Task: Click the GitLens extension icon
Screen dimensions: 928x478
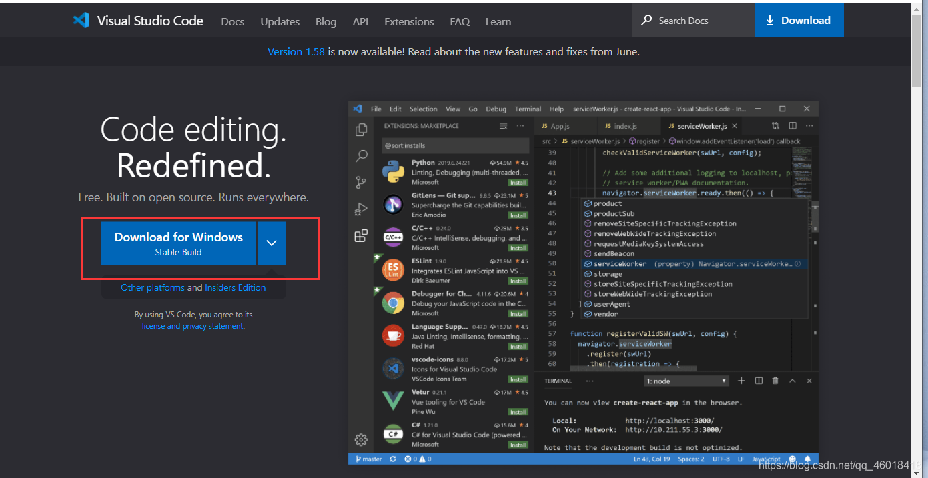Action: tap(393, 205)
